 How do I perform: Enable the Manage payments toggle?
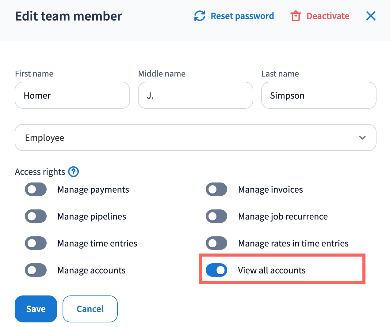[36, 190]
